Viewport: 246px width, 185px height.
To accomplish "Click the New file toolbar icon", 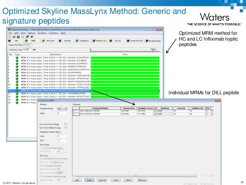I will [9, 36].
